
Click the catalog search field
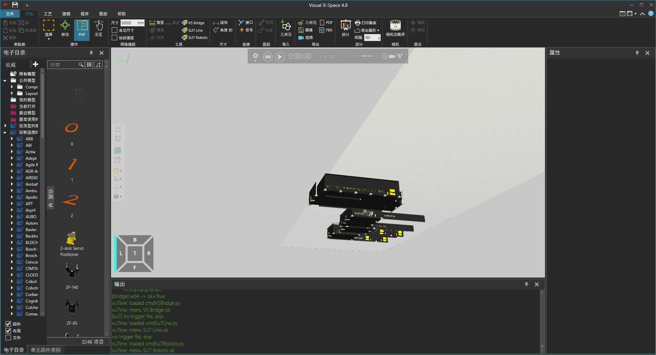click(64, 65)
